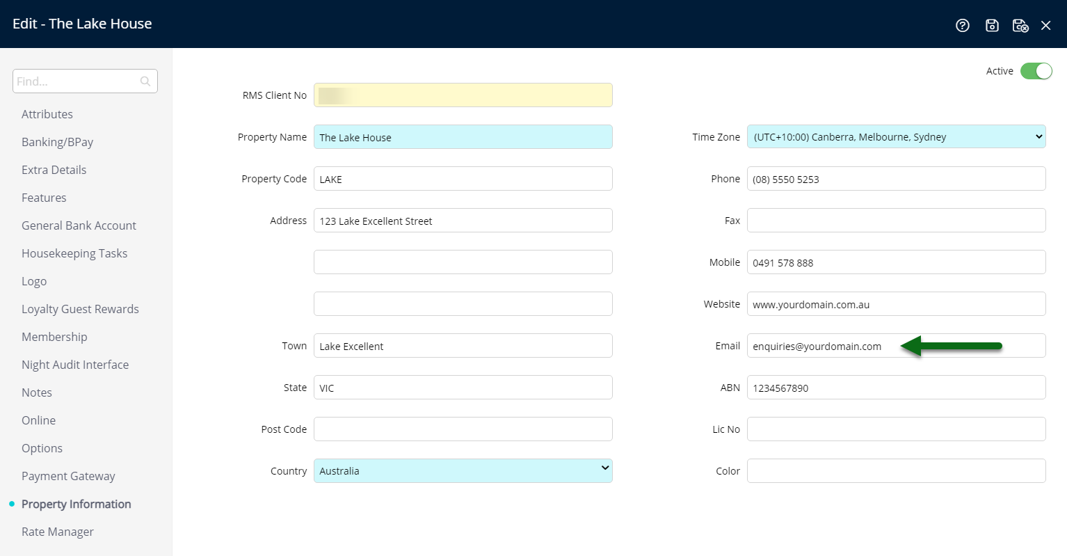
Task: Click the search magnifier in Find box
Action: 145,81
